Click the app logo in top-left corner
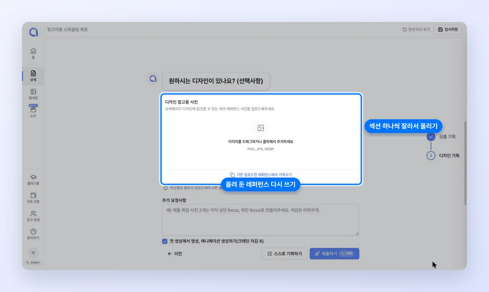Image resolution: width=489 pixels, height=292 pixels. [33, 32]
